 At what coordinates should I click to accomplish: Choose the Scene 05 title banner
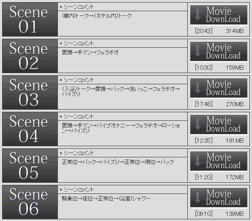click(x=30, y=166)
